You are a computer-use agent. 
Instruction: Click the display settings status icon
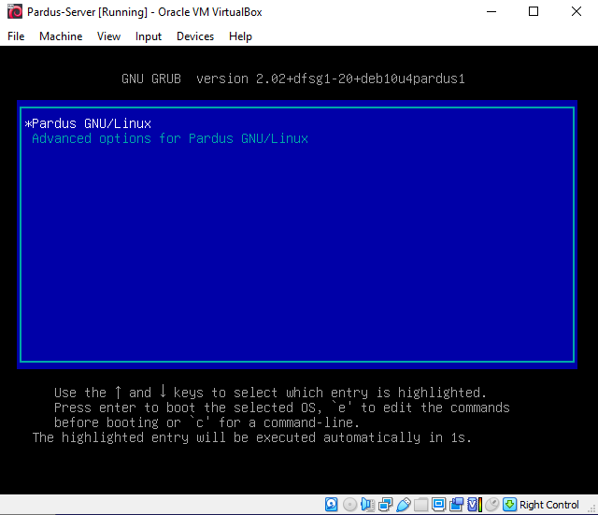[x=438, y=505]
